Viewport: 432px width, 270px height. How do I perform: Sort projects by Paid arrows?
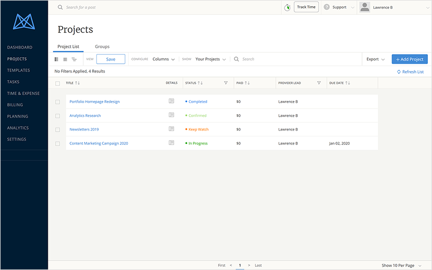[247, 83]
